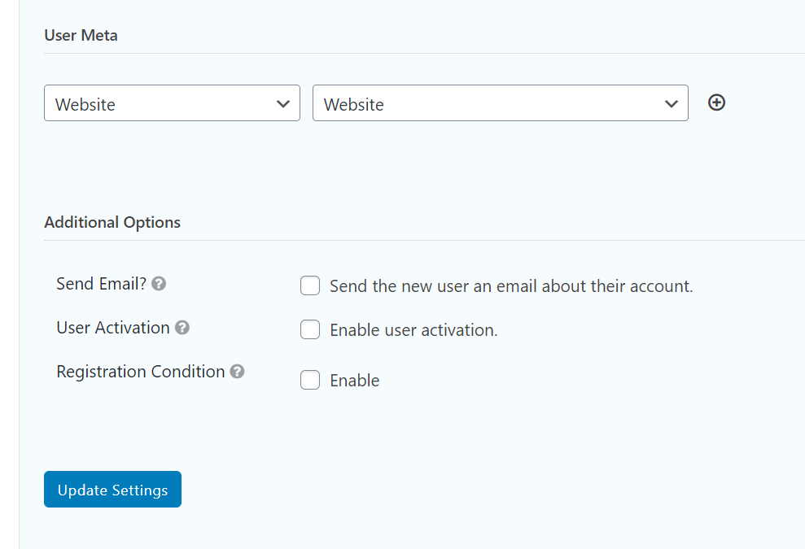Click the plus circle next to the dropdowns
Image resolution: width=805 pixels, height=549 pixels.
[x=716, y=102]
